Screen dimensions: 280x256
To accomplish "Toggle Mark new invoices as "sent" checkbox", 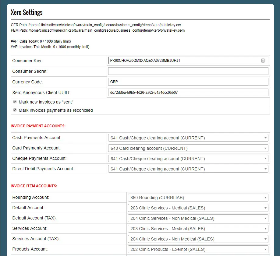I will coord(15,102).
